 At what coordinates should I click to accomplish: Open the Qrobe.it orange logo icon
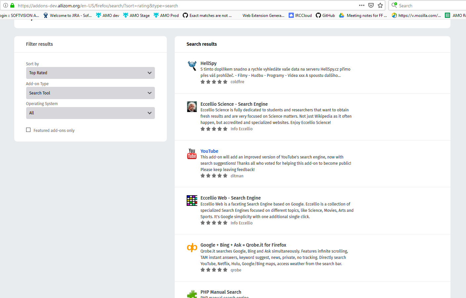[192, 248]
